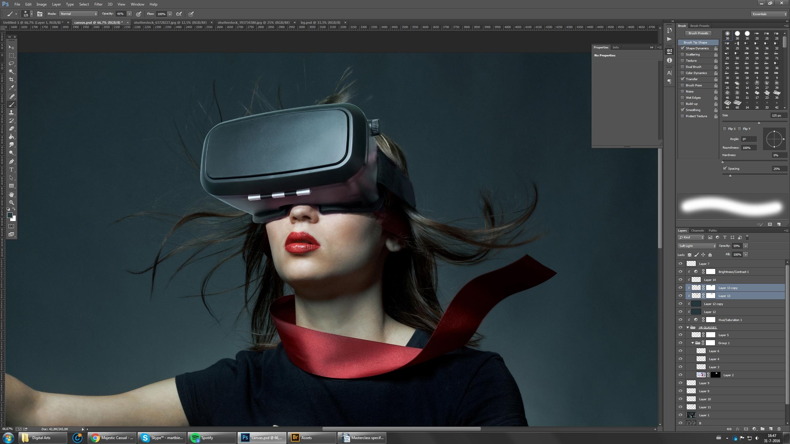
Task: Toggle Spacing checkbox
Action: point(725,169)
